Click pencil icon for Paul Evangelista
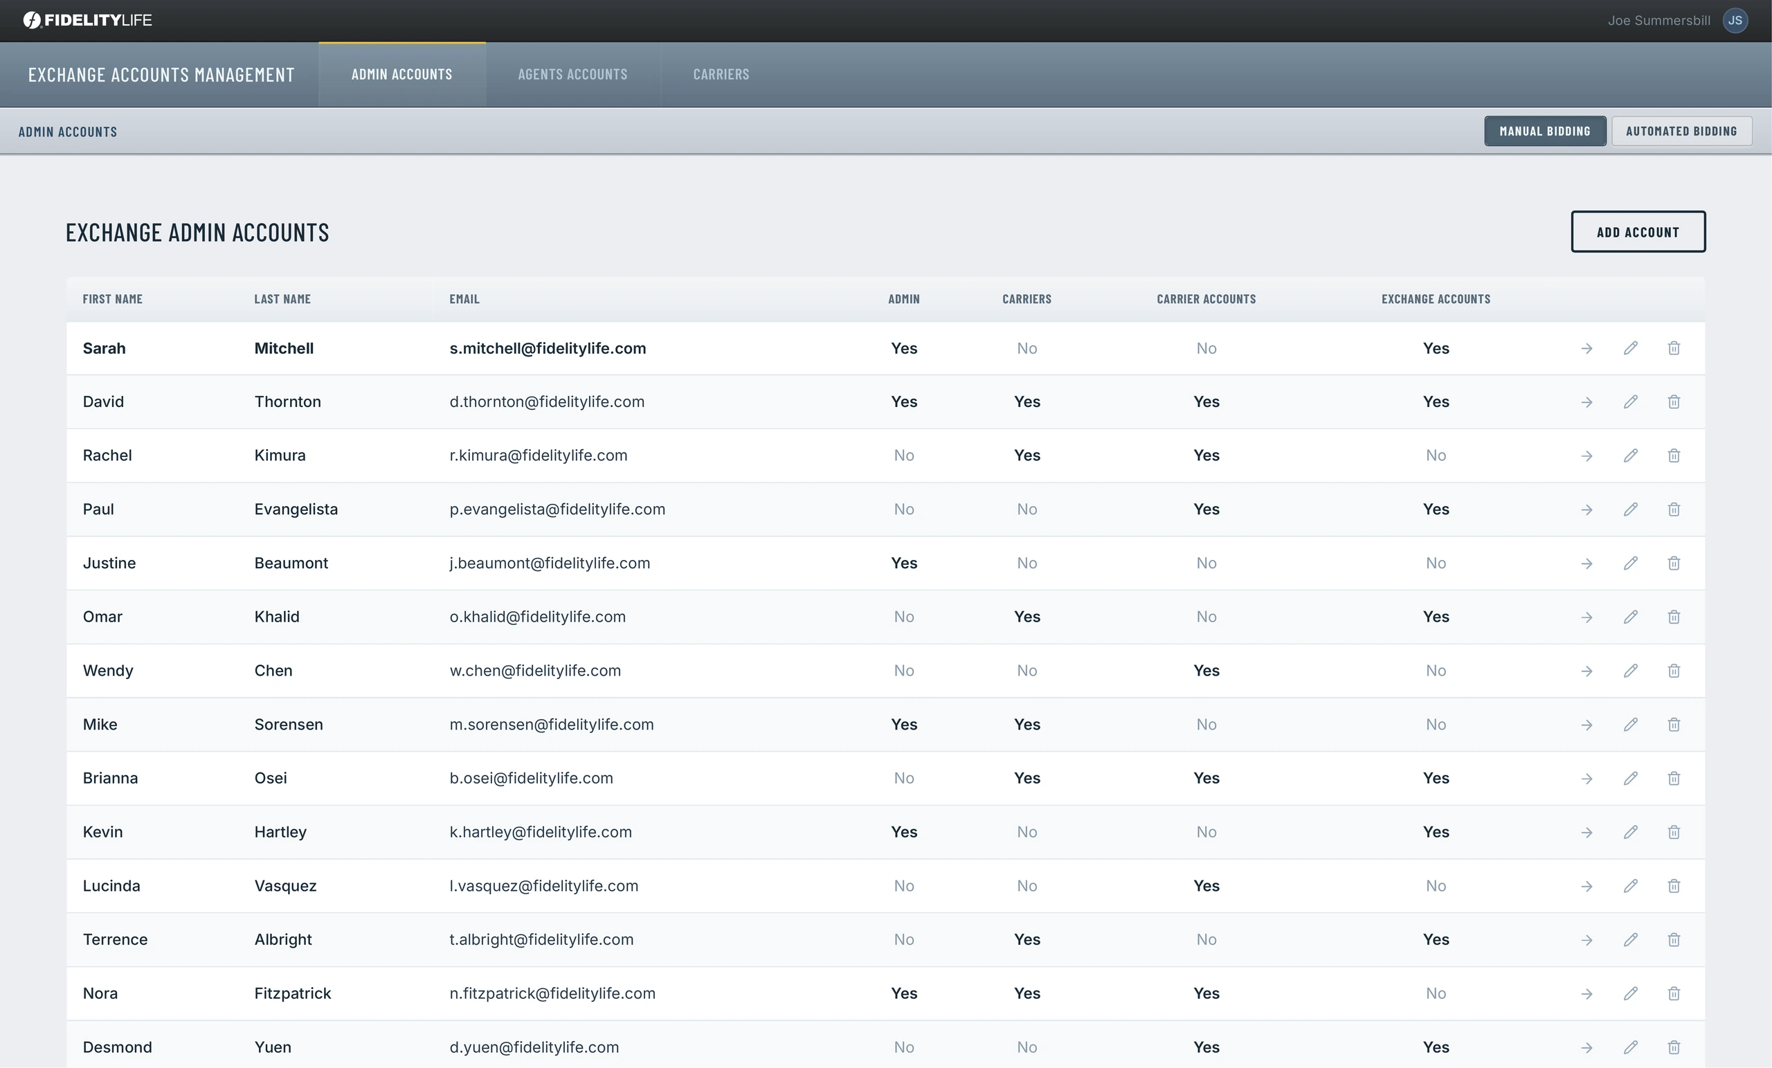The width and height of the screenshot is (1772, 1068). tap(1630, 510)
